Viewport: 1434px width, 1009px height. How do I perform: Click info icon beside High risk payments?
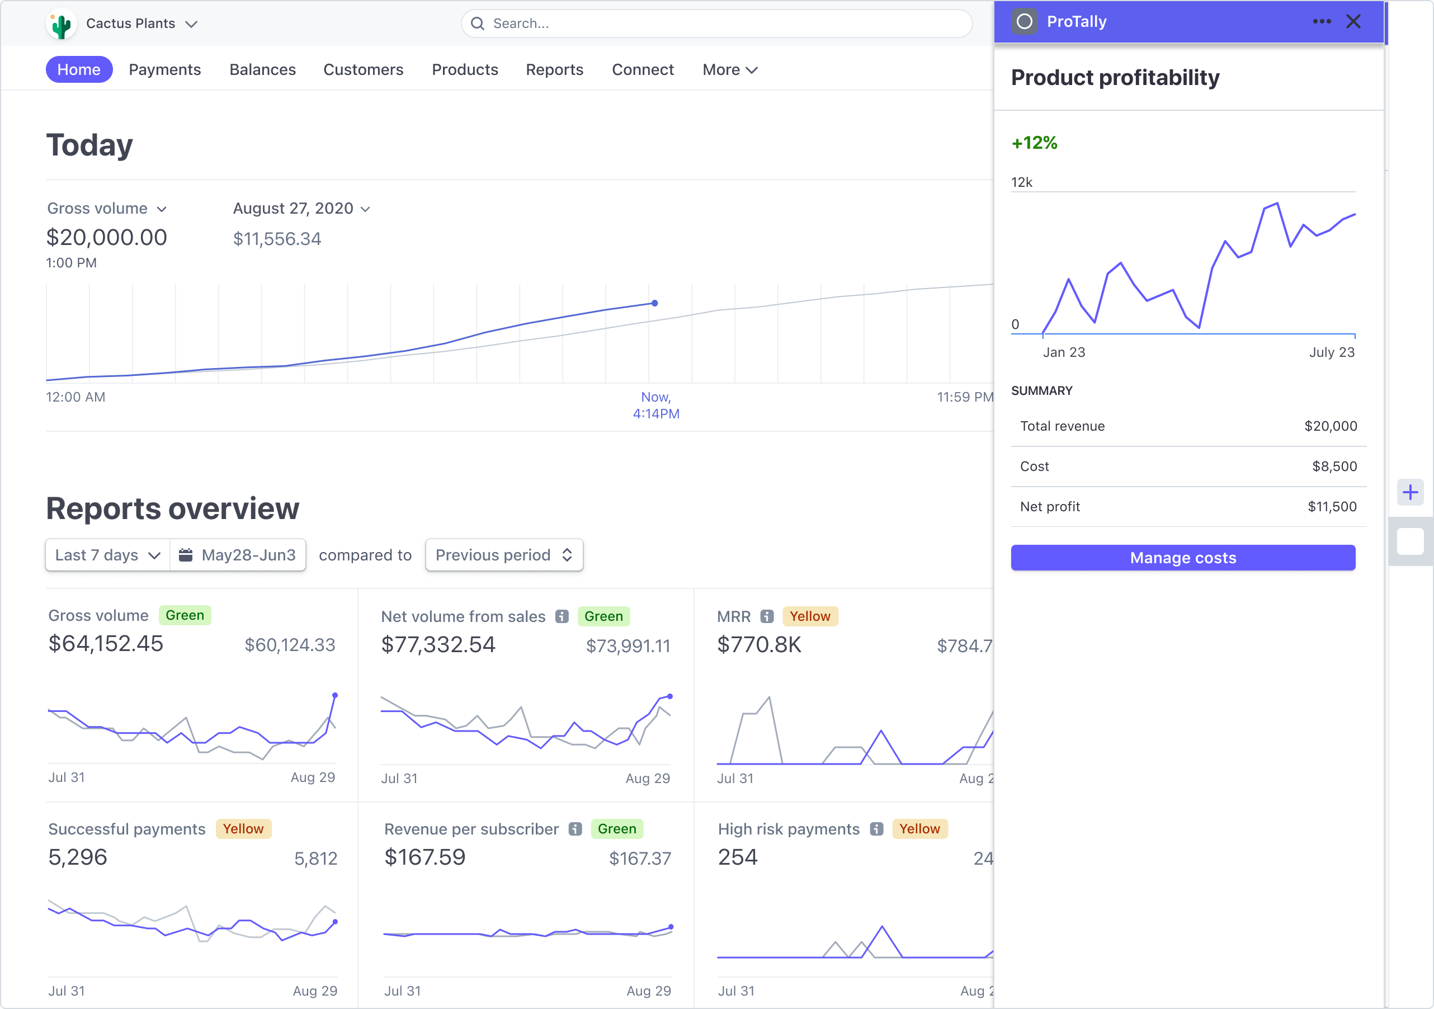click(x=876, y=829)
